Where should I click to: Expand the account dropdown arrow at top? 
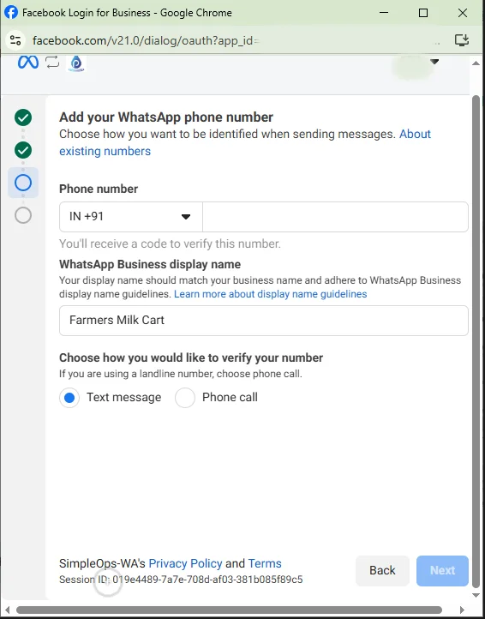[434, 62]
